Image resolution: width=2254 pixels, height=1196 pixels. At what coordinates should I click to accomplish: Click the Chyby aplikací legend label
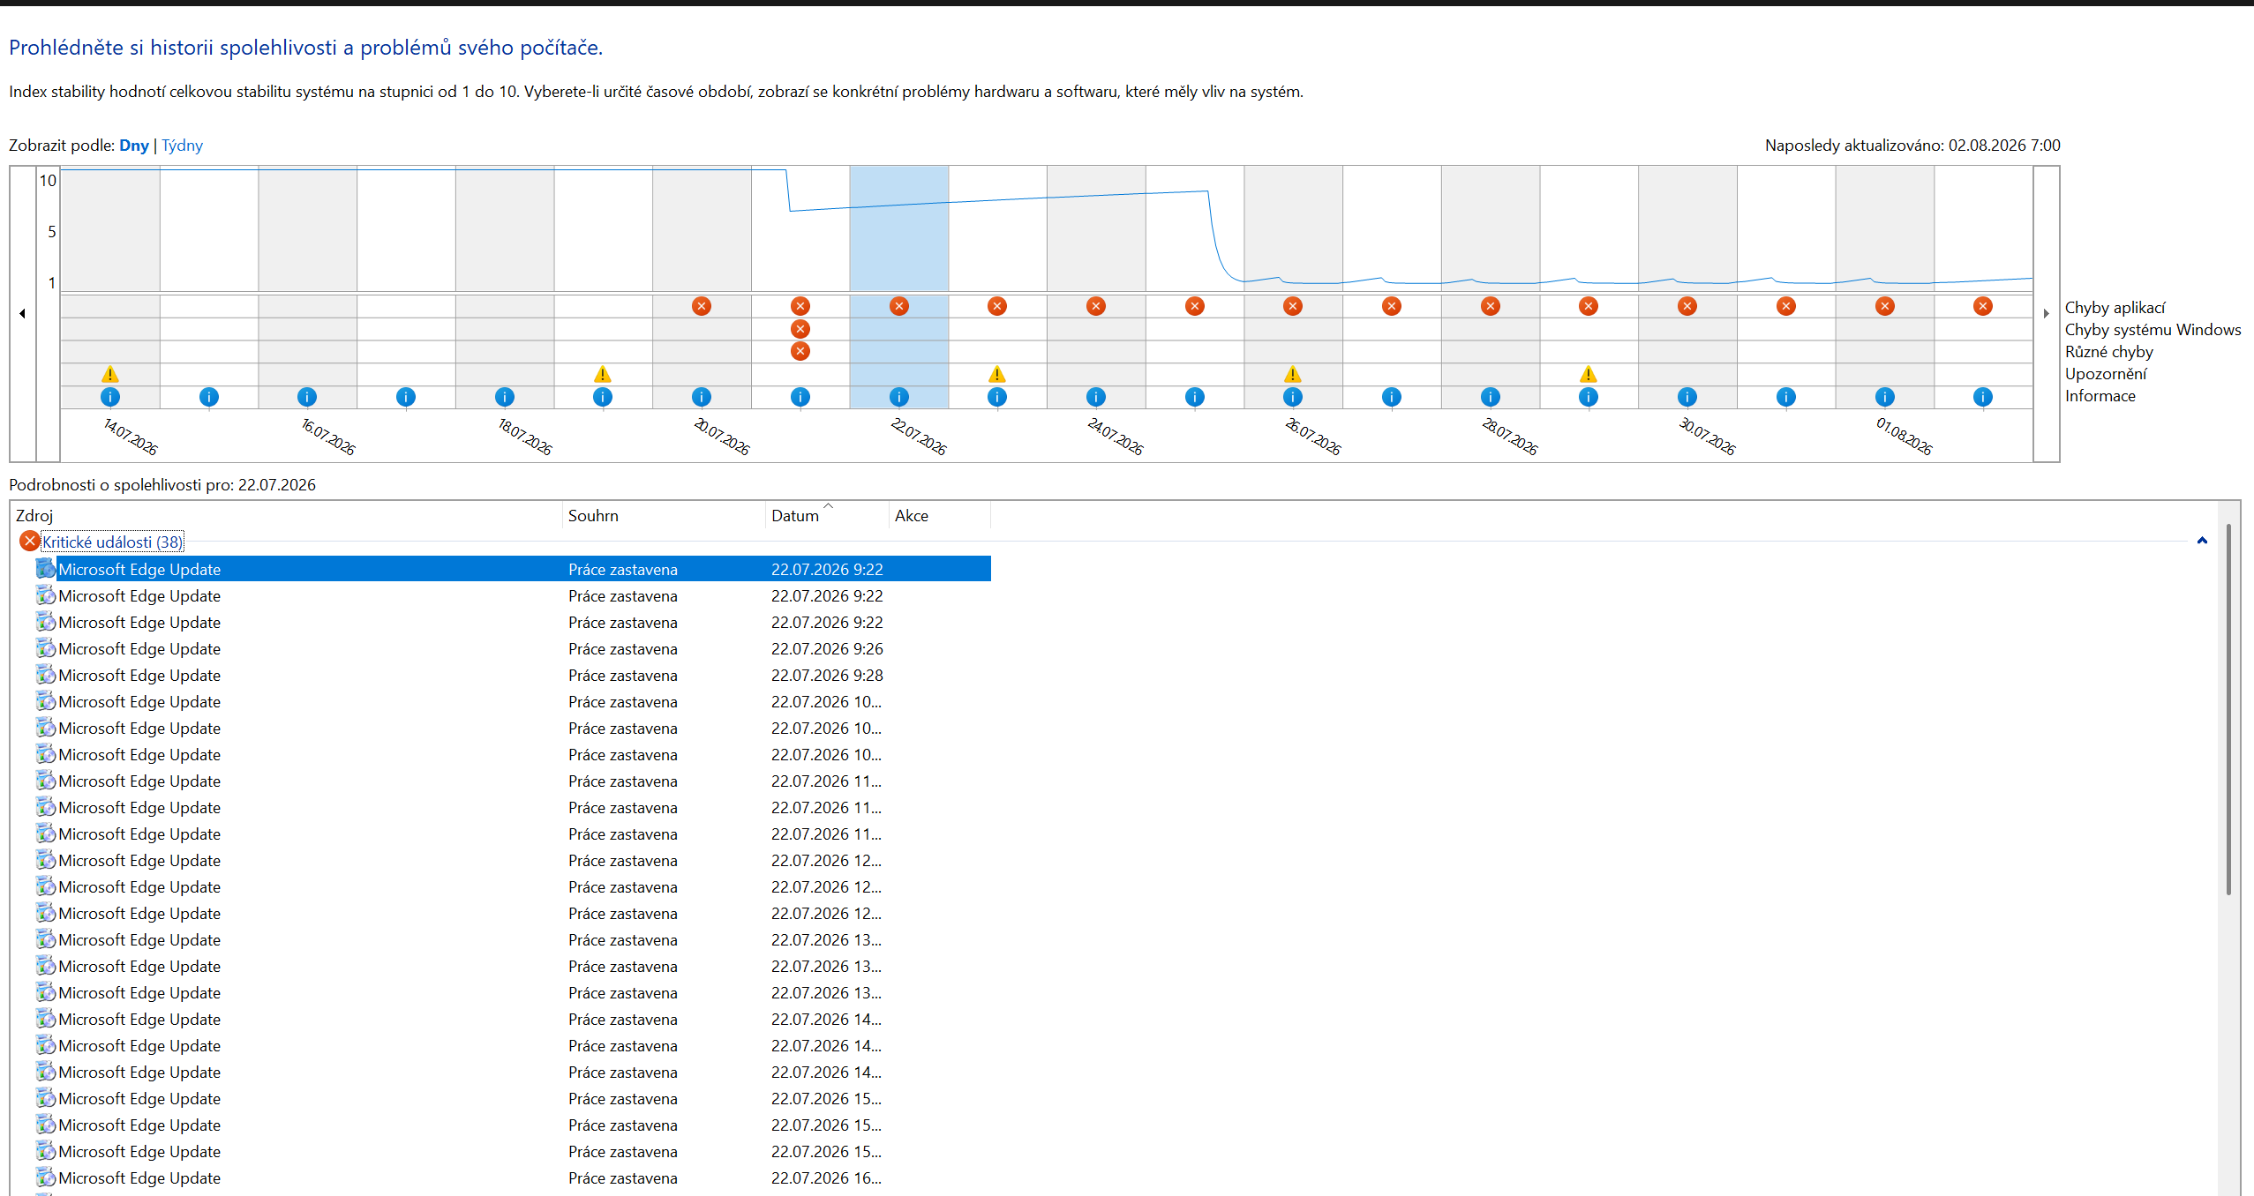tap(2115, 307)
